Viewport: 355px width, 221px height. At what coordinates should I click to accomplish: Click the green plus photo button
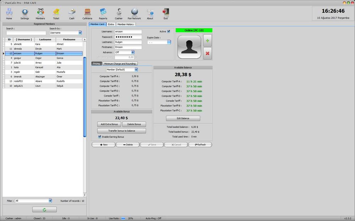pyautogui.click(x=207, y=41)
